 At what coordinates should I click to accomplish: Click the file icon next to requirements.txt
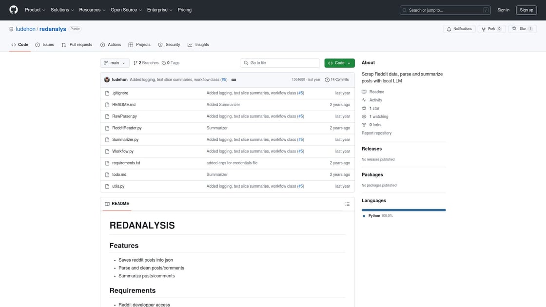[x=107, y=163]
